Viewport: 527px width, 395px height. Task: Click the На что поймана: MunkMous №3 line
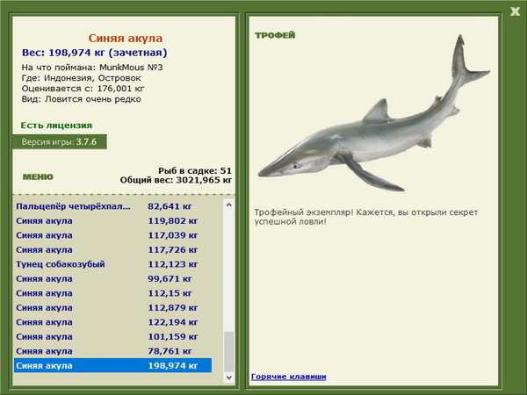point(92,68)
